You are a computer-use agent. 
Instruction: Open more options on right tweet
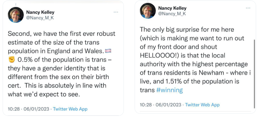(x=248, y=8)
